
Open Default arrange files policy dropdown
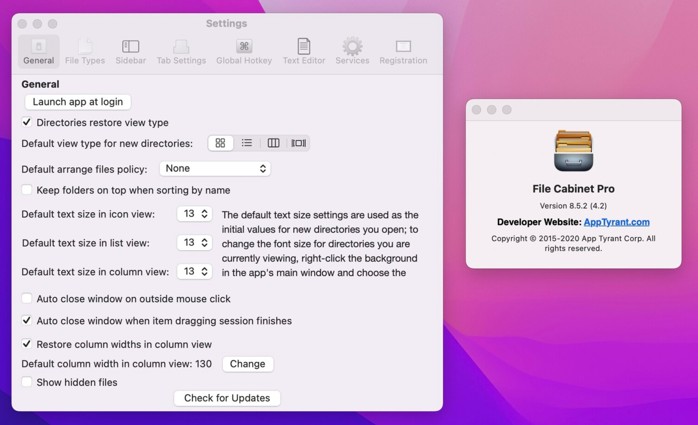215,169
